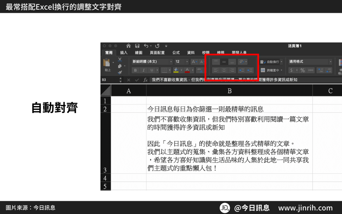Switch to the 公式 tab

176,53
